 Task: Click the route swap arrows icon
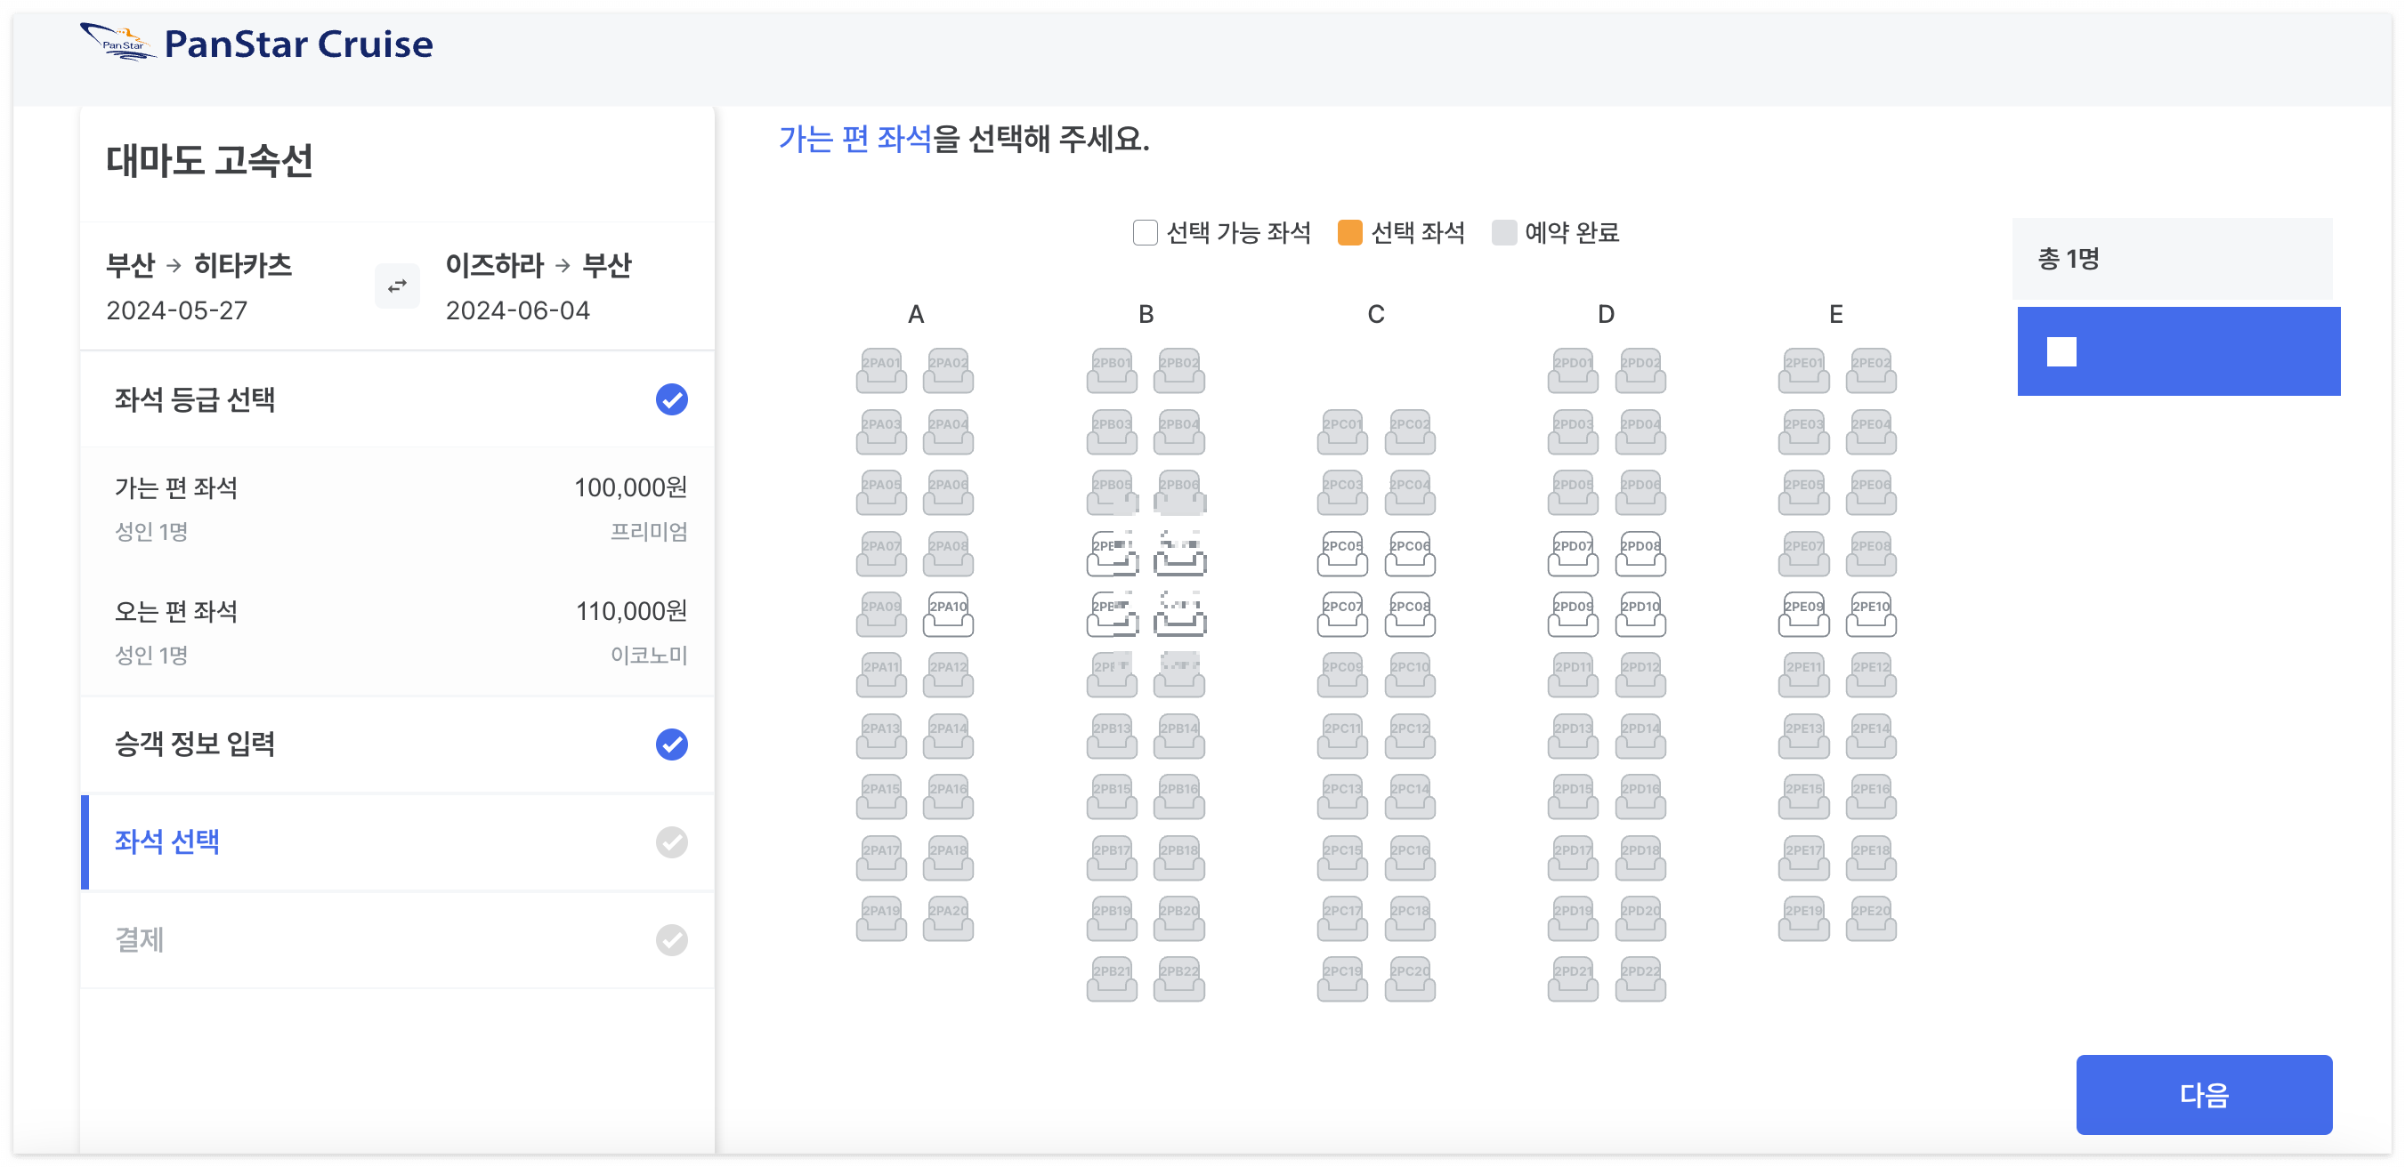pyautogui.click(x=396, y=286)
